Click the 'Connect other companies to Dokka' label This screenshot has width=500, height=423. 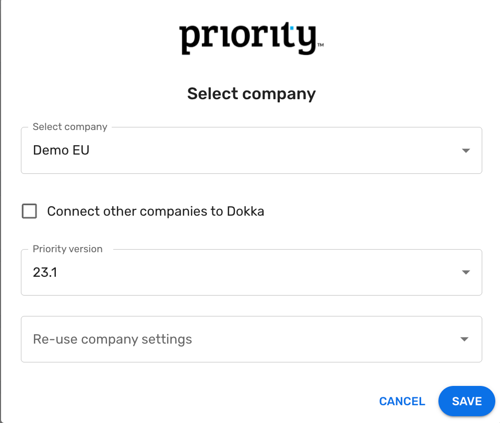point(156,211)
